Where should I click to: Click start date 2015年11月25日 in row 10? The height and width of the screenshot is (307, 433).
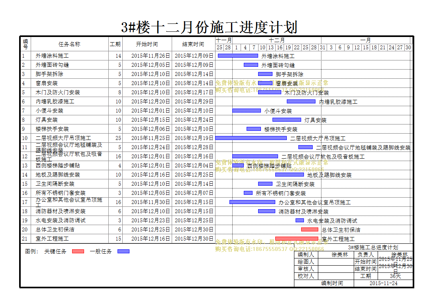(x=151, y=138)
